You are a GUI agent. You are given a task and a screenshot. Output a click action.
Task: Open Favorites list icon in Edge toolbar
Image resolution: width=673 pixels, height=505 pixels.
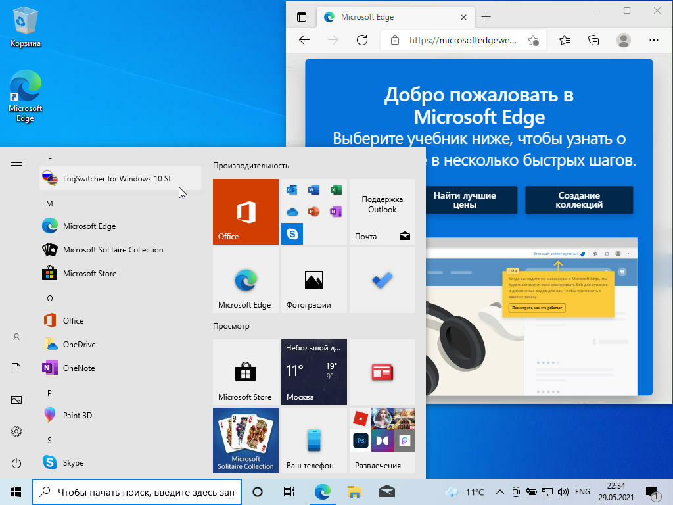tap(565, 40)
